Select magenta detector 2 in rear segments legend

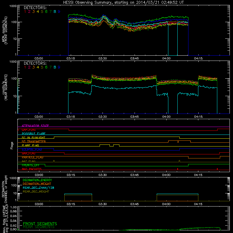(29, 67)
